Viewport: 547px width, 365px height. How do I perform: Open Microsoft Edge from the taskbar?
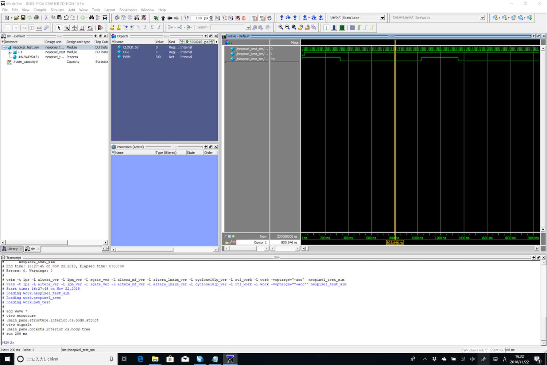(x=140, y=359)
